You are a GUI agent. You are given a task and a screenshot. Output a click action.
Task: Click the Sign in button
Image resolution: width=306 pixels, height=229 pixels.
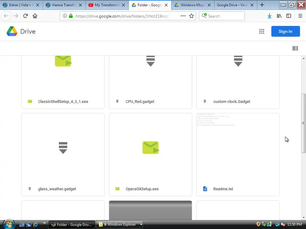[x=285, y=31]
